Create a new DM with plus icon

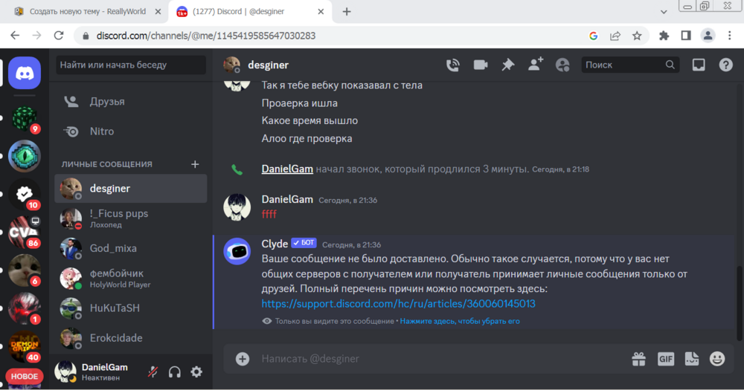pyautogui.click(x=195, y=164)
